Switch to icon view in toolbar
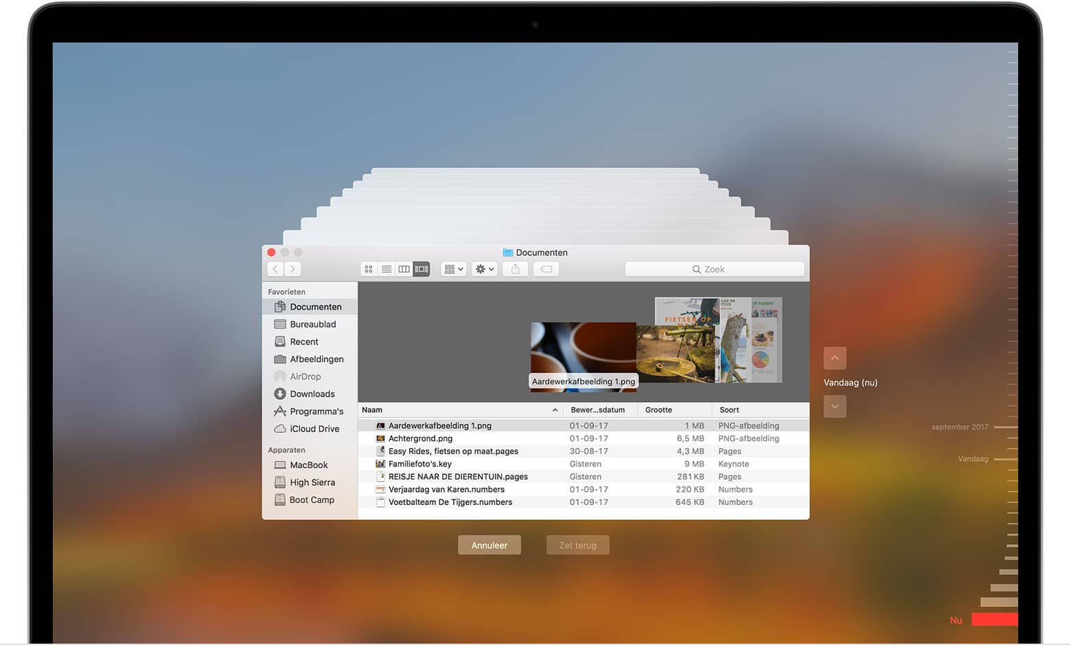This screenshot has height=645, width=1071. pos(369,270)
